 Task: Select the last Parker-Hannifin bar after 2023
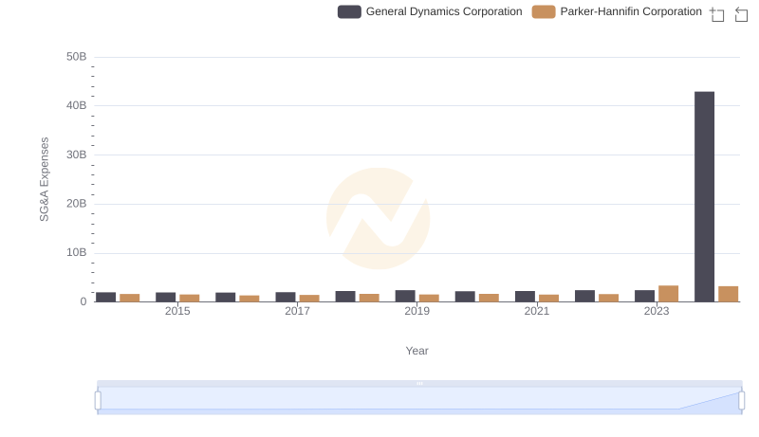(x=729, y=294)
